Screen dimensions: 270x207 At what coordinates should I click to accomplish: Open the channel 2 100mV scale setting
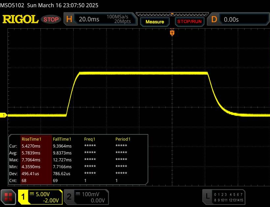[x=90, y=194]
